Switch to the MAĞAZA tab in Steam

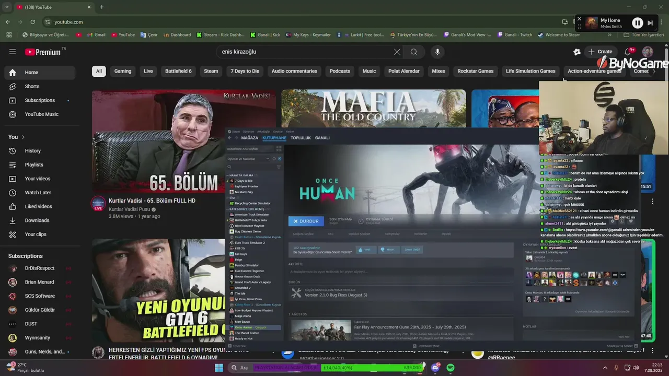250,138
